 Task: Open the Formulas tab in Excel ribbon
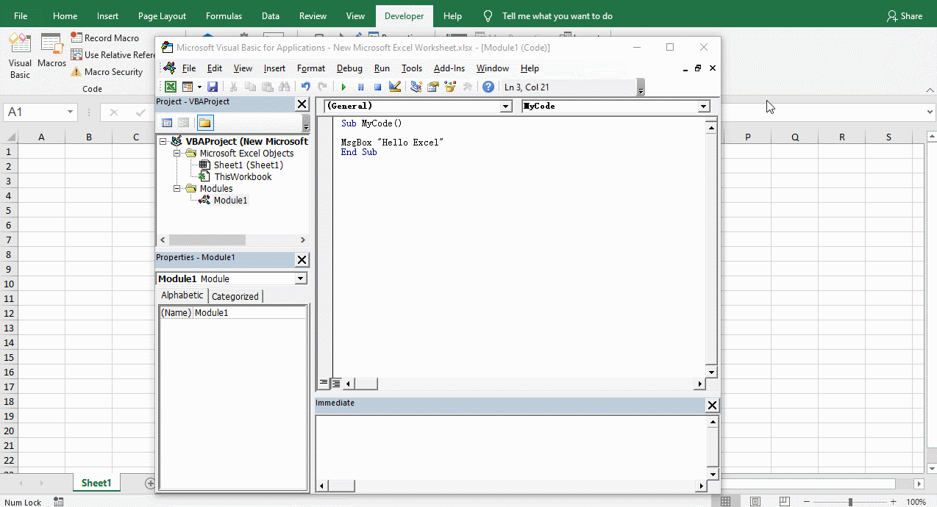224,16
